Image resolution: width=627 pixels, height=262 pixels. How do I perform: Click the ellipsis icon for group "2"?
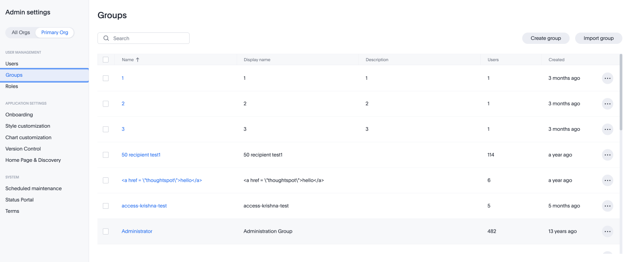point(608,103)
